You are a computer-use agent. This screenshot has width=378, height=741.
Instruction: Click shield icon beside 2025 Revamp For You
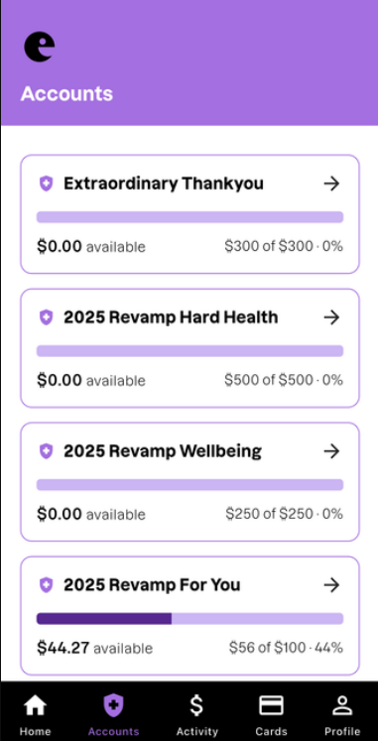pos(46,586)
